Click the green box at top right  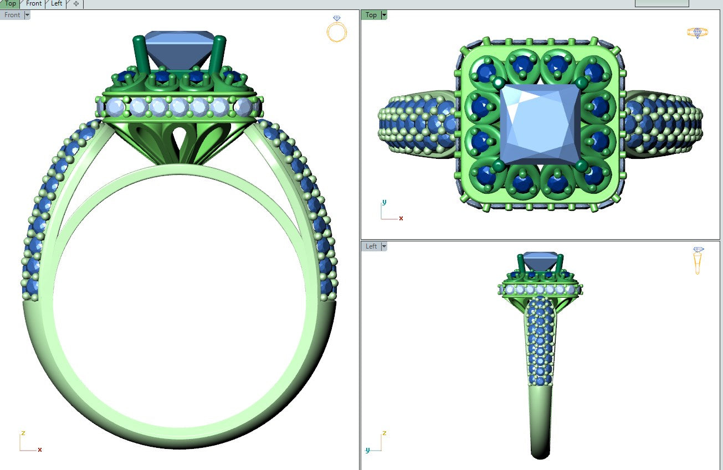point(662,3)
